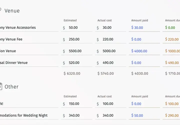Viewport: 180px width, 125px height.
Task: Click the Other section icon
Action: point(1,86)
